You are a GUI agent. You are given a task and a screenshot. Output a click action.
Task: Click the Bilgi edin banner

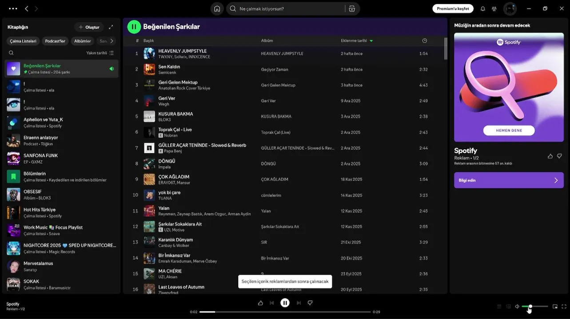pos(509,180)
